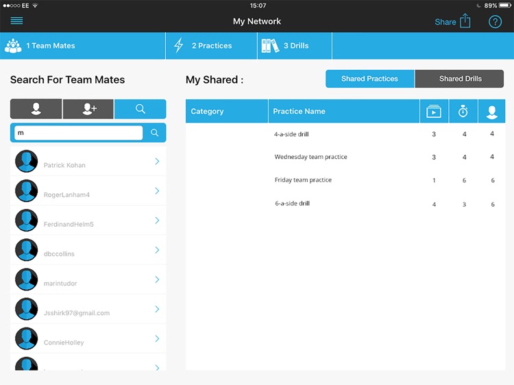Switch to Shared Practices view
This screenshot has height=385, width=514.
point(369,79)
